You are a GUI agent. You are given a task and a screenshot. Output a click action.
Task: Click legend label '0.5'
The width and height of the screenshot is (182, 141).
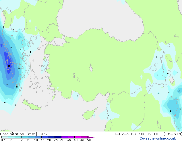(10, 140)
